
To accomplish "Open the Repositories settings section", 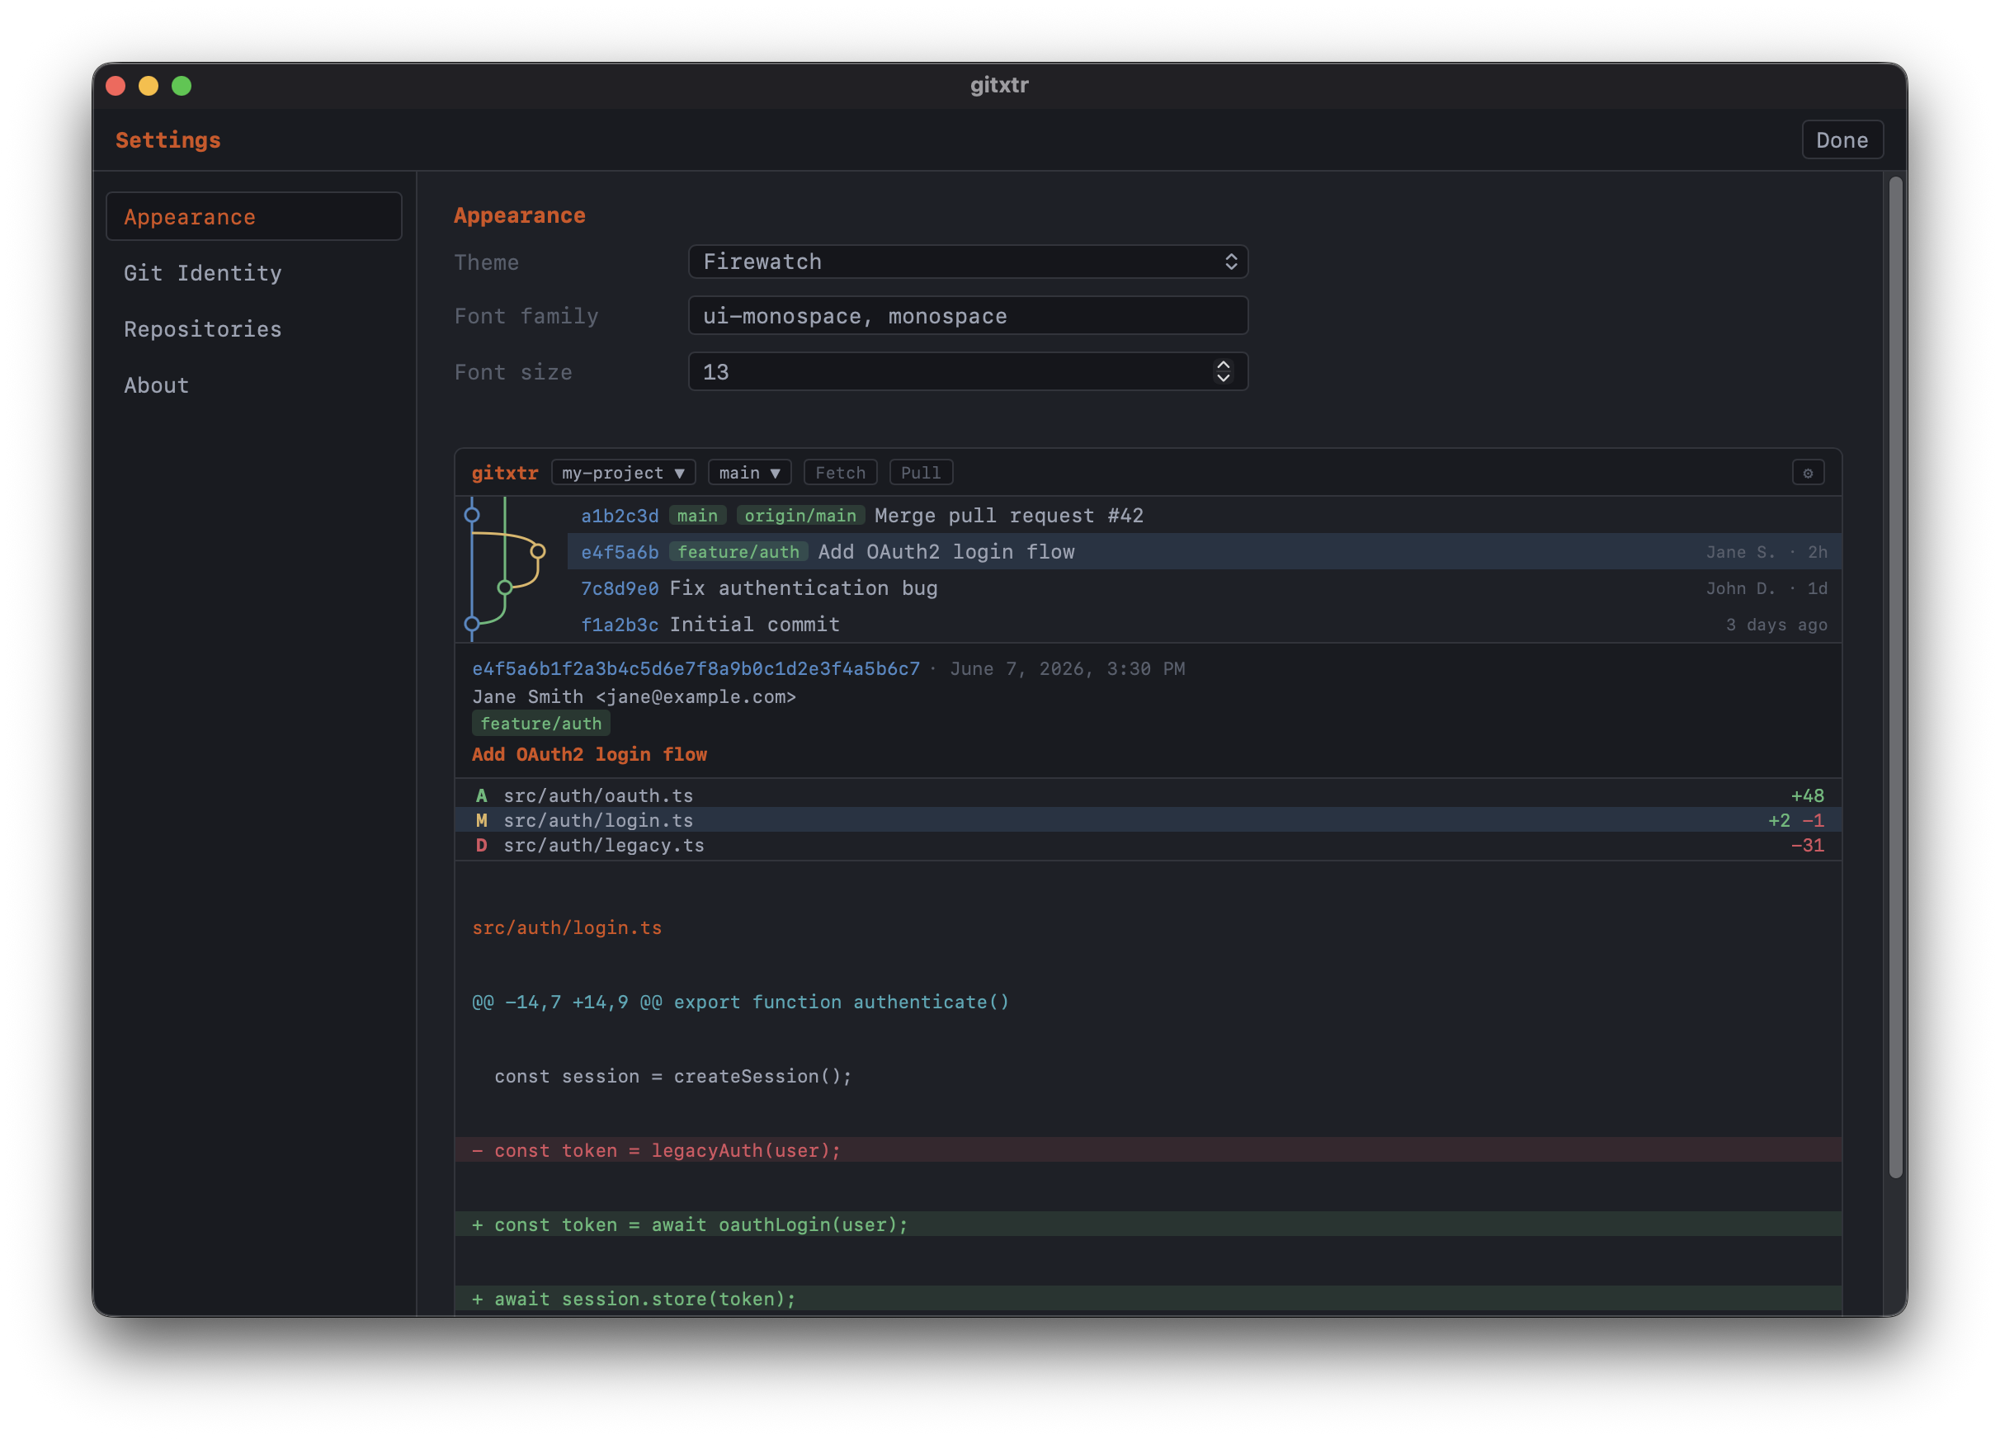I will point(254,329).
